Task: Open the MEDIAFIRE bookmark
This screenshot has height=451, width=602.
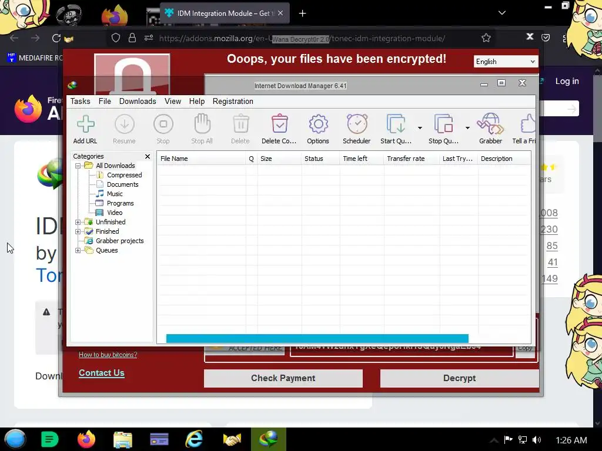Action: [x=35, y=58]
